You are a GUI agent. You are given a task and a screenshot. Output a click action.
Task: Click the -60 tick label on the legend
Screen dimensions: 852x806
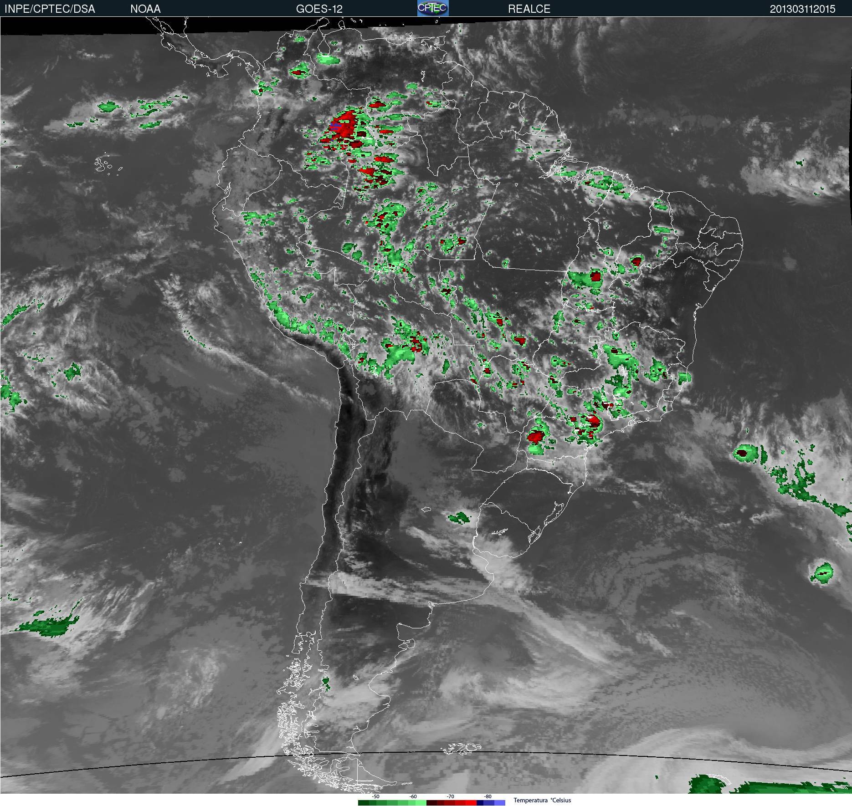pyautogui.click(x=413, y=796)
